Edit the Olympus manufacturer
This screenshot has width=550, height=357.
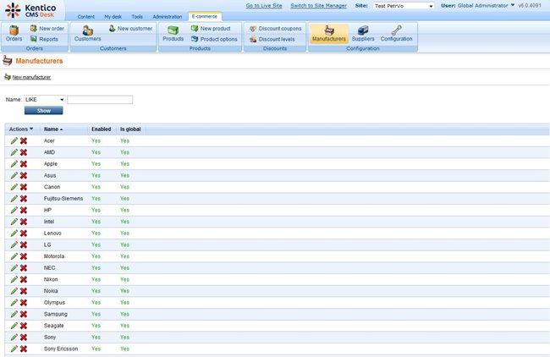click(x=14, y=303)
